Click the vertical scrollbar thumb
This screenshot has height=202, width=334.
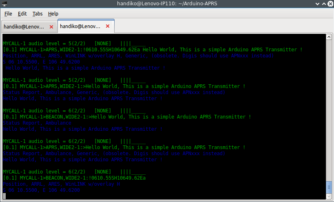(329, 187)
